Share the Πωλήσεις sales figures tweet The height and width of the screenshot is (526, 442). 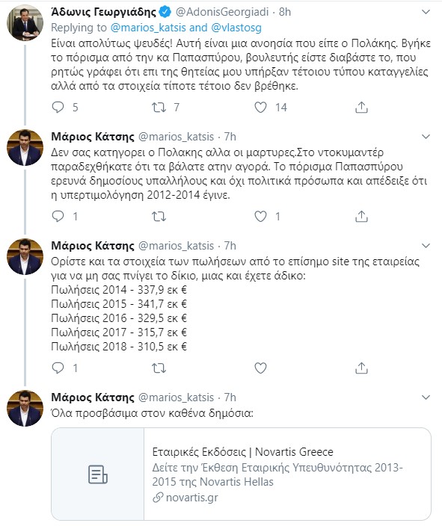361,368
